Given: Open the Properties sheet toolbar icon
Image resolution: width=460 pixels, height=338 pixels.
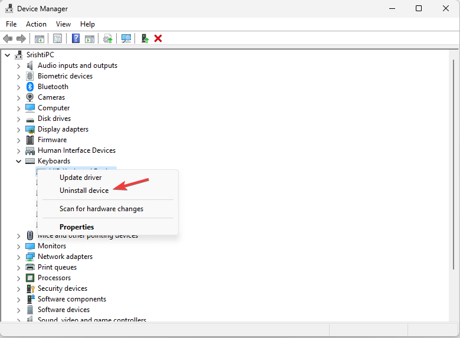Looking at the screenshot, I should (x=58, y=38).
